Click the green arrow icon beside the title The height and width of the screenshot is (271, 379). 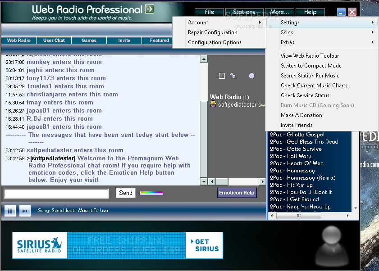[149, 9]
